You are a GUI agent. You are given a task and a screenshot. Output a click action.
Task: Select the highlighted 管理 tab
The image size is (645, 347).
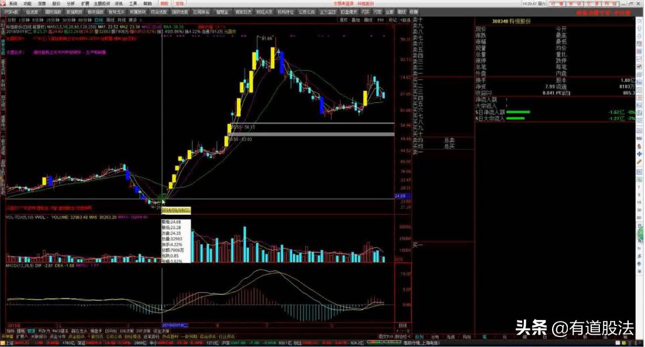pos(31,331)
